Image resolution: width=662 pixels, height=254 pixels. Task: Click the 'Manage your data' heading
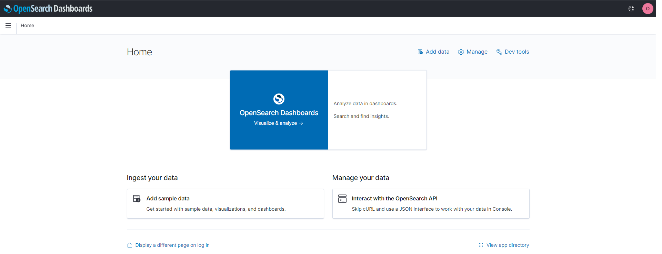(x=361, y=178)
